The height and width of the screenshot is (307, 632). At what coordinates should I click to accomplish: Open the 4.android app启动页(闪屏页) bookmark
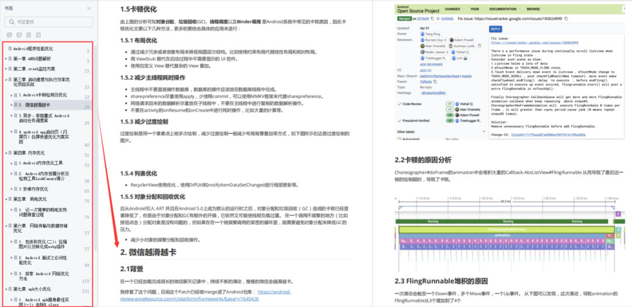[44, 137]
